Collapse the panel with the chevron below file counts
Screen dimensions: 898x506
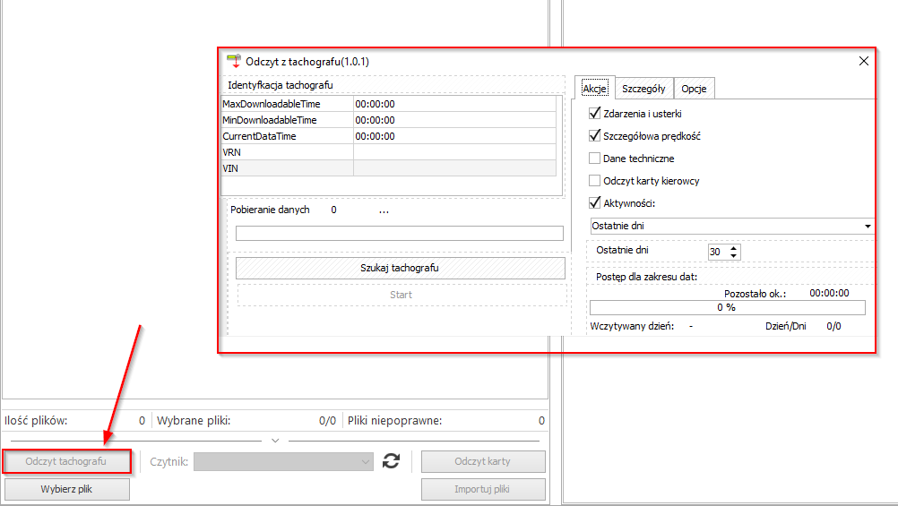275,440
